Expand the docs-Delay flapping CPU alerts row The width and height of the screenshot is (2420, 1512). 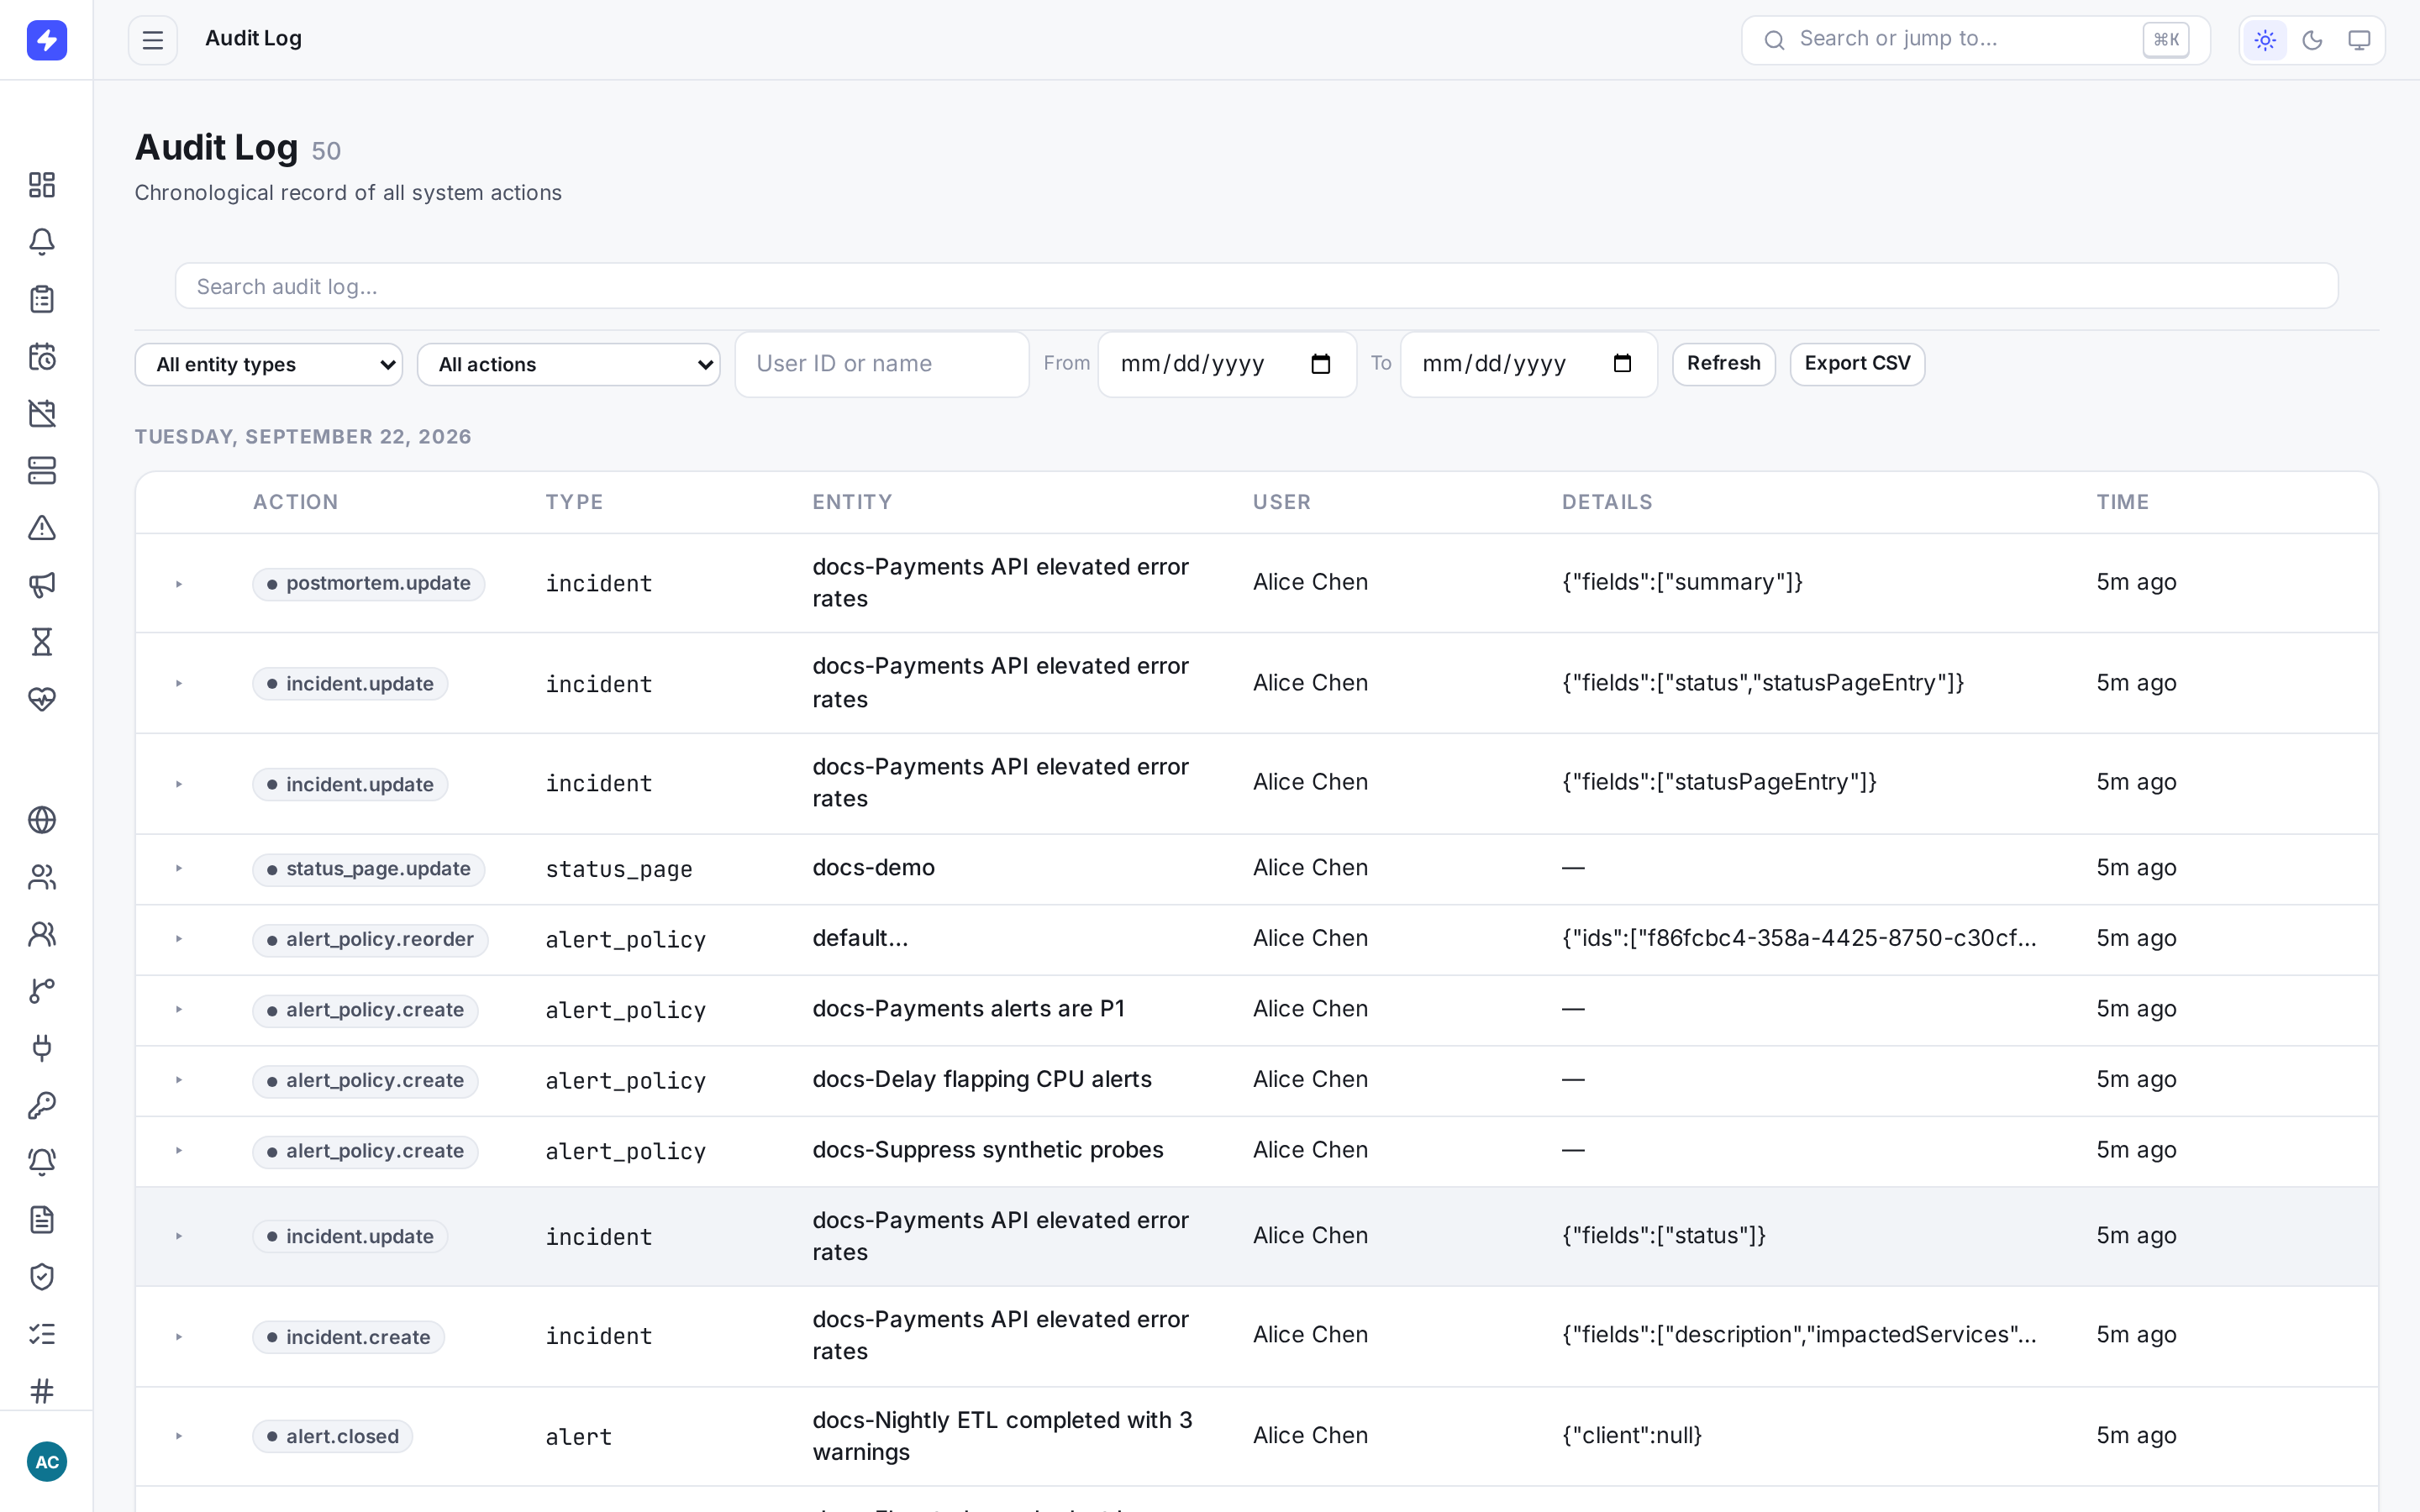[179, 1080]
